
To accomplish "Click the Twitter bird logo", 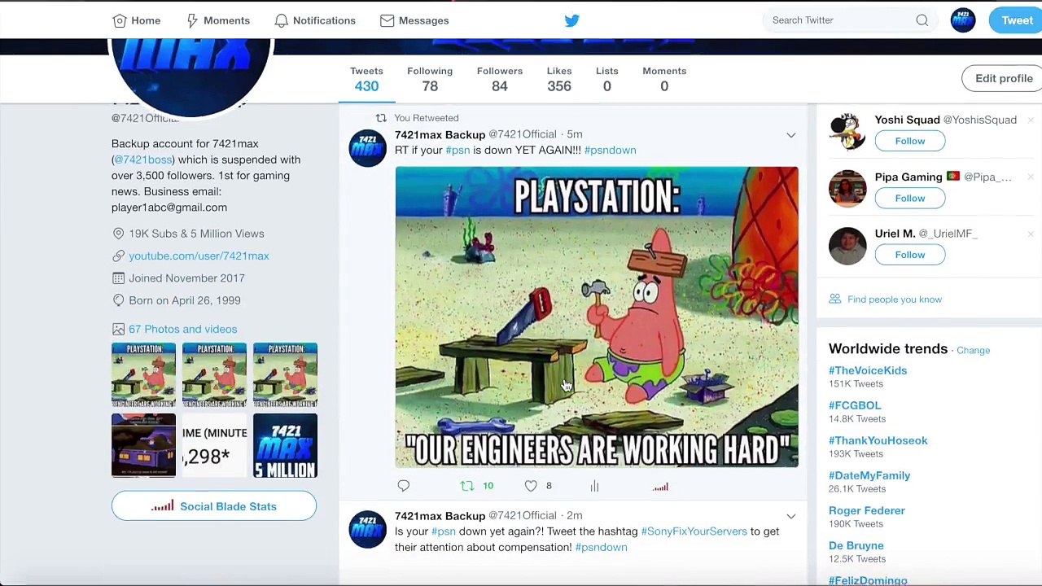I will click(571, 20).
